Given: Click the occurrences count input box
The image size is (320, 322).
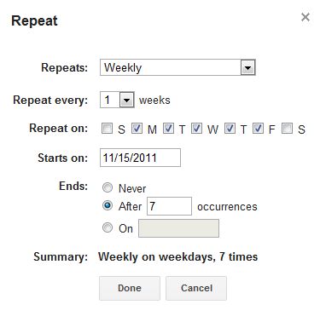Looking at the screenshot, I should click(169, 206).
